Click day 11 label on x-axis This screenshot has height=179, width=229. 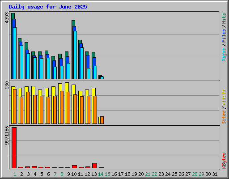click(81, 174)
